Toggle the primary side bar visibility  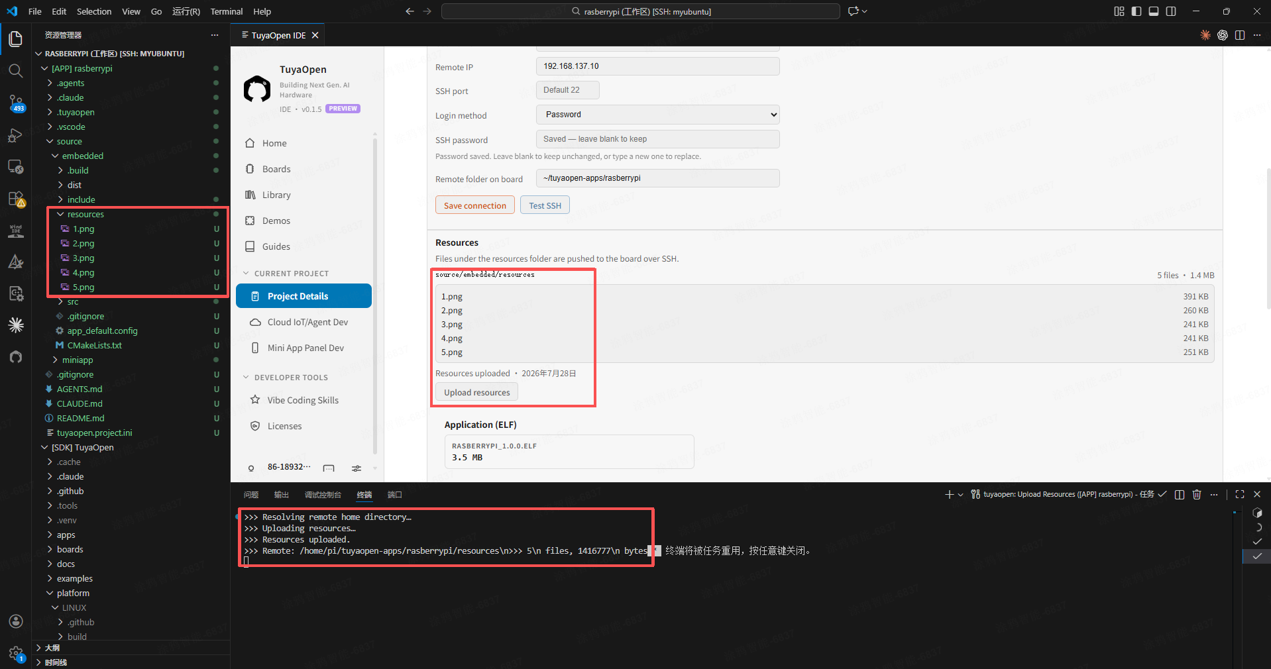tap(1136, 11)
